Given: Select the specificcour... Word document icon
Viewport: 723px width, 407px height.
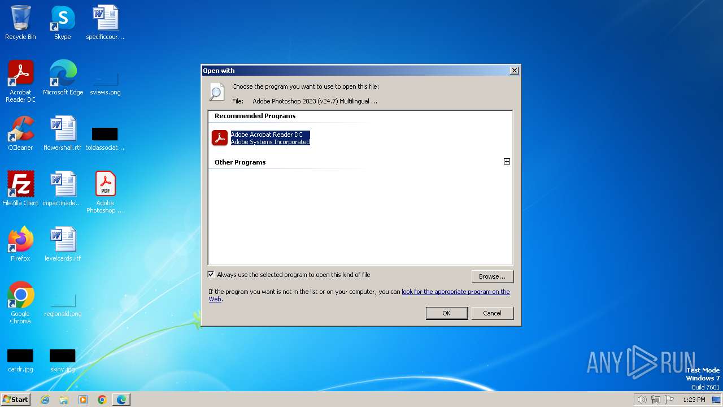Looking at the screenshot, I should 105,23.
